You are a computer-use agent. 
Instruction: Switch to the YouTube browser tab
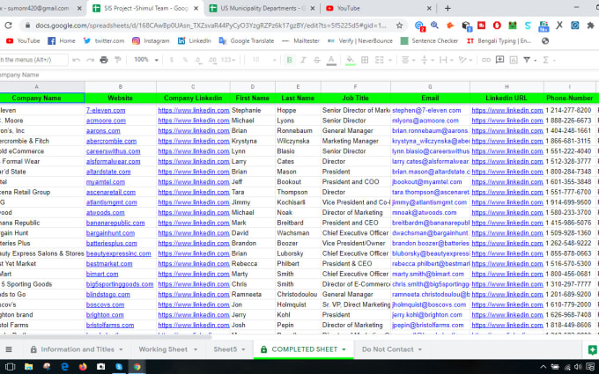click(x=378, y=8)
